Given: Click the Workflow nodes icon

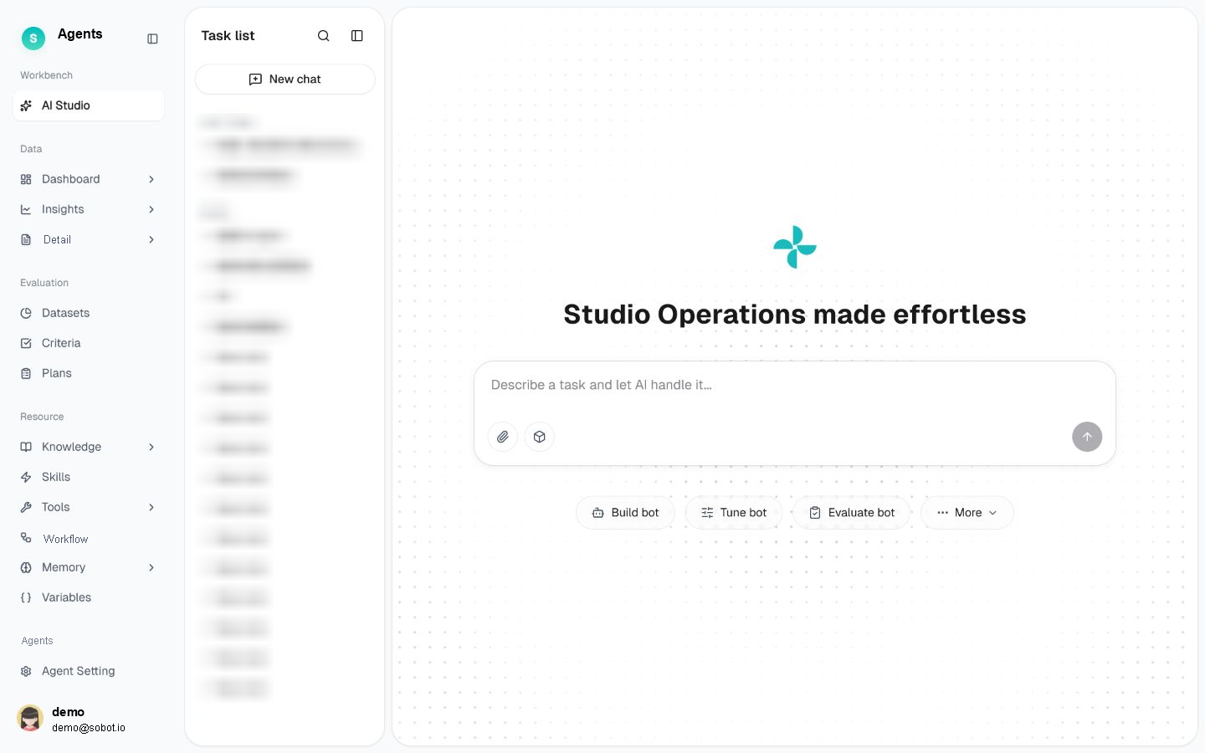Looking at the screenshot, I should [26, 538].
